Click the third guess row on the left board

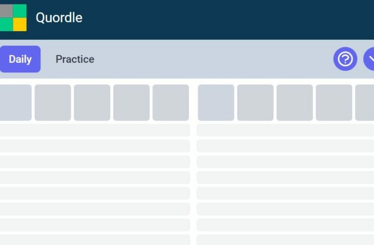coord(95,146)
